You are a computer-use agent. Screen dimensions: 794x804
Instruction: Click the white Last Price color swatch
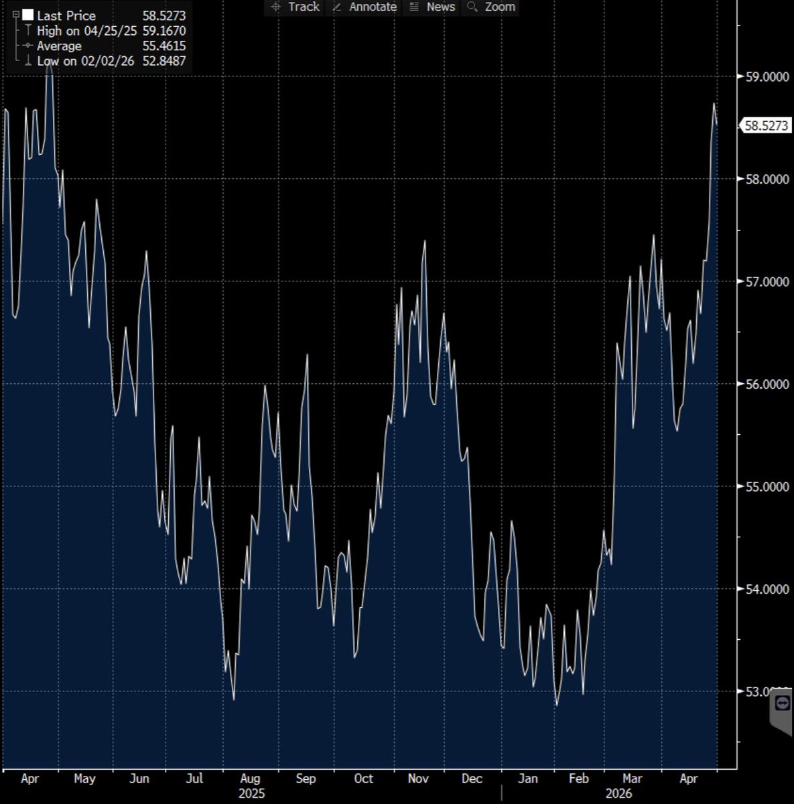click(x=27, y=15)
